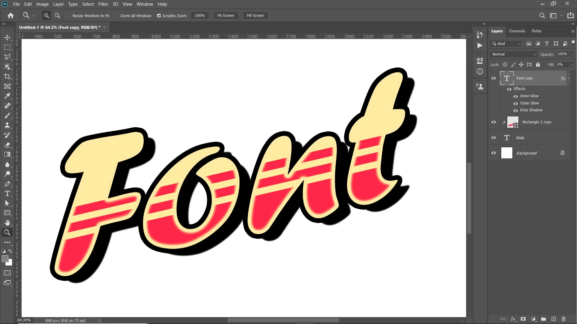The height and width of the screenshot is (324, 577).
Task: Delete layer with trash icon
Action: tap(563, 319)
